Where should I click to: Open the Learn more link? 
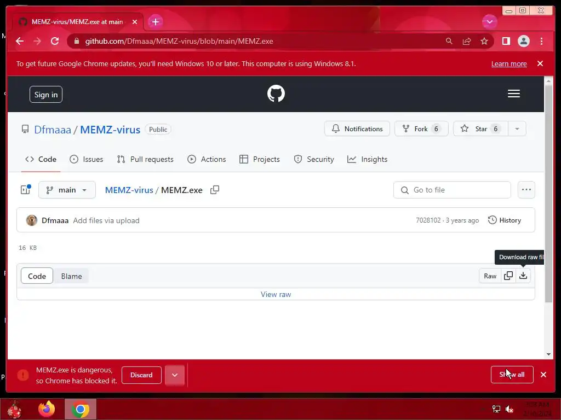[509, 63]
